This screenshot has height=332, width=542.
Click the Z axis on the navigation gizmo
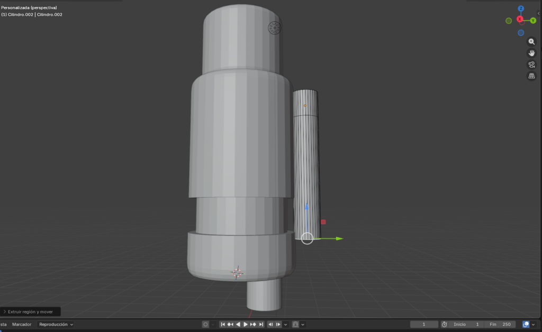(520, 8)
